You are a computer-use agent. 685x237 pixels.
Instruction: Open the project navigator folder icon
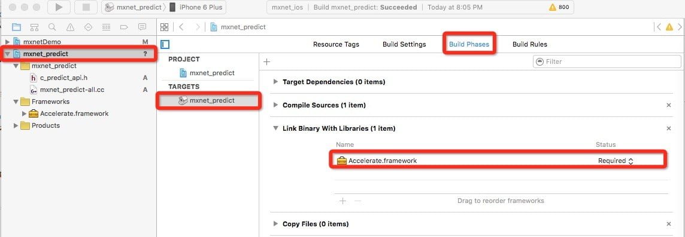(x=16, y=27)
